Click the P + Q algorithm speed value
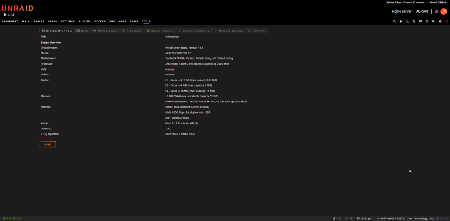Image resolution: width=450 pixels, height=221 pixels. [x=180, y=134]
